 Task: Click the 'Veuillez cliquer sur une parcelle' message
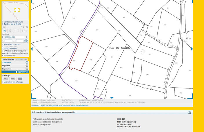click(x=61, y=105)
